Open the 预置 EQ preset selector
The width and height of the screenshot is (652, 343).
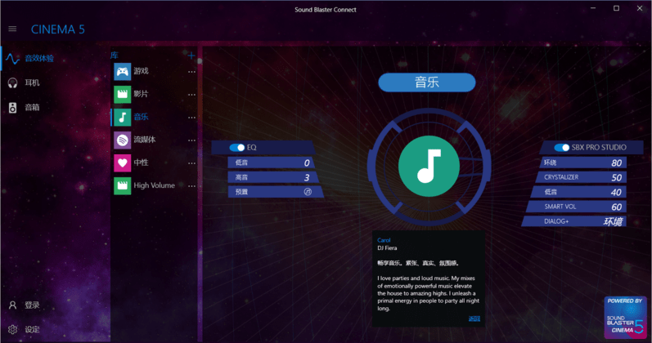pos(275,192)
